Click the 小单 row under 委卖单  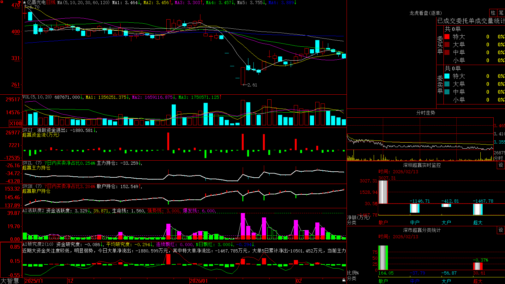pyautogui.click(x=474, y=100)
